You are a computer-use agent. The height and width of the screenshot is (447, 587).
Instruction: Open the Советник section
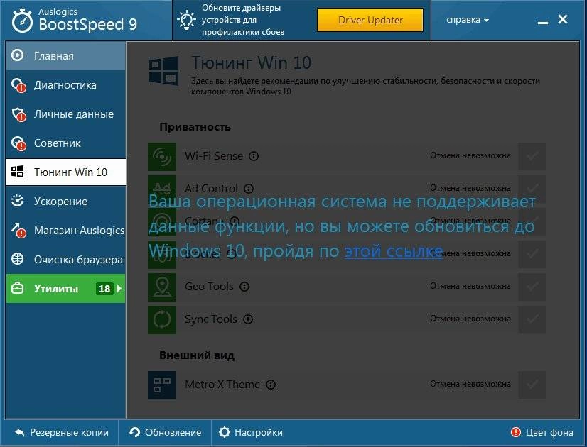[66, 143]
